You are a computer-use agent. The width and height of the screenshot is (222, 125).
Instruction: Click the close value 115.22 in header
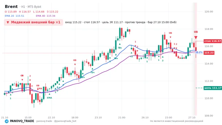coord(52,12)
